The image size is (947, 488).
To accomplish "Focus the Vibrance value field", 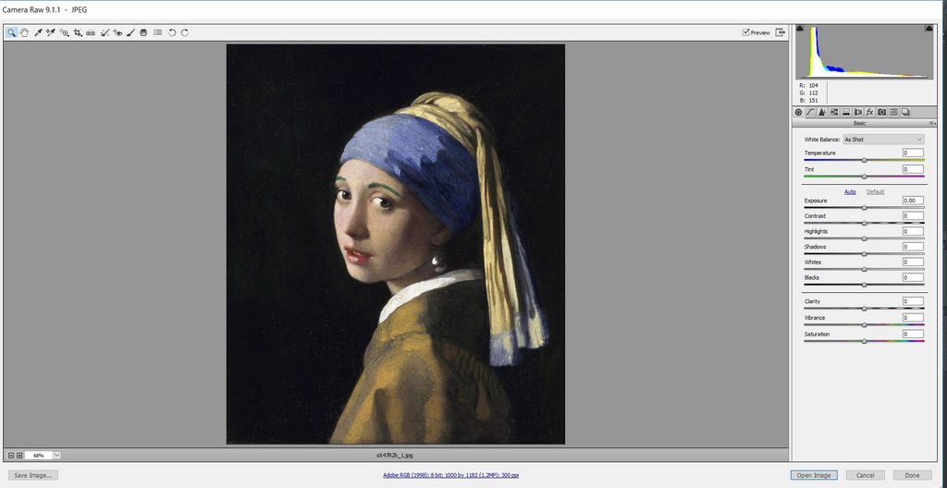I will coord(913,317).
